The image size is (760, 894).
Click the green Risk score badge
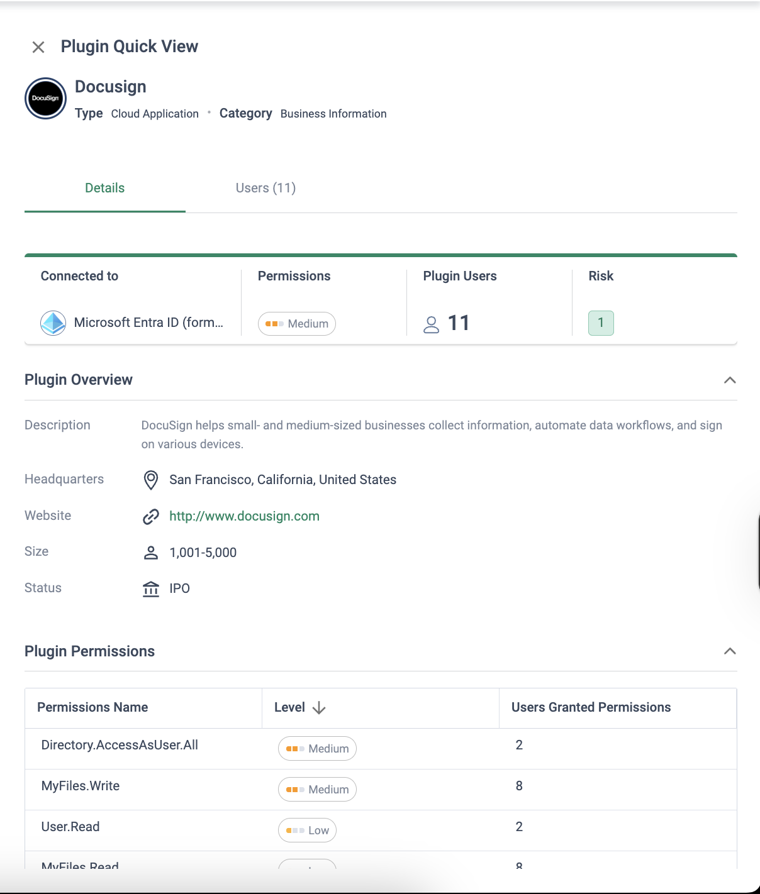(x=601, y=323)
